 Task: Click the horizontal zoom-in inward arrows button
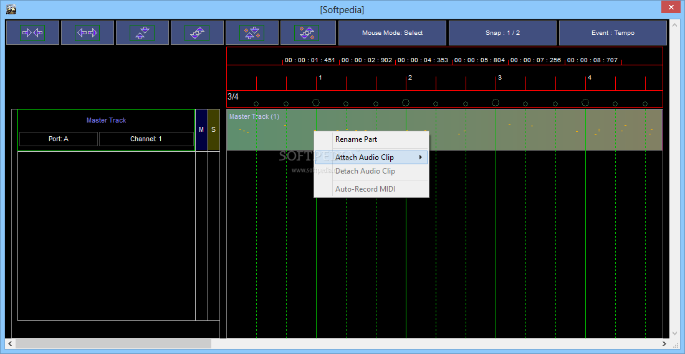[x=33, y=33]
